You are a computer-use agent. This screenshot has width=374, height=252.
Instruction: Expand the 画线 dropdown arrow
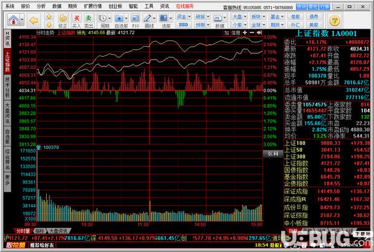155,18
